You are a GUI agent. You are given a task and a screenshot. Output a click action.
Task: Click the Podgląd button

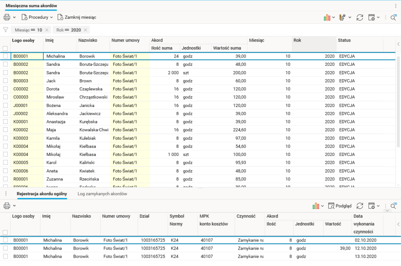point(340,206)
